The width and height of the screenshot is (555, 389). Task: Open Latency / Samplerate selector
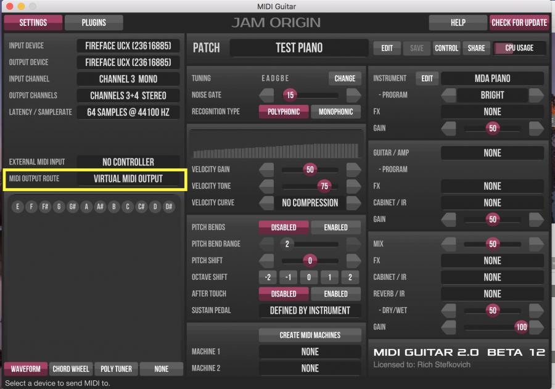128,112
